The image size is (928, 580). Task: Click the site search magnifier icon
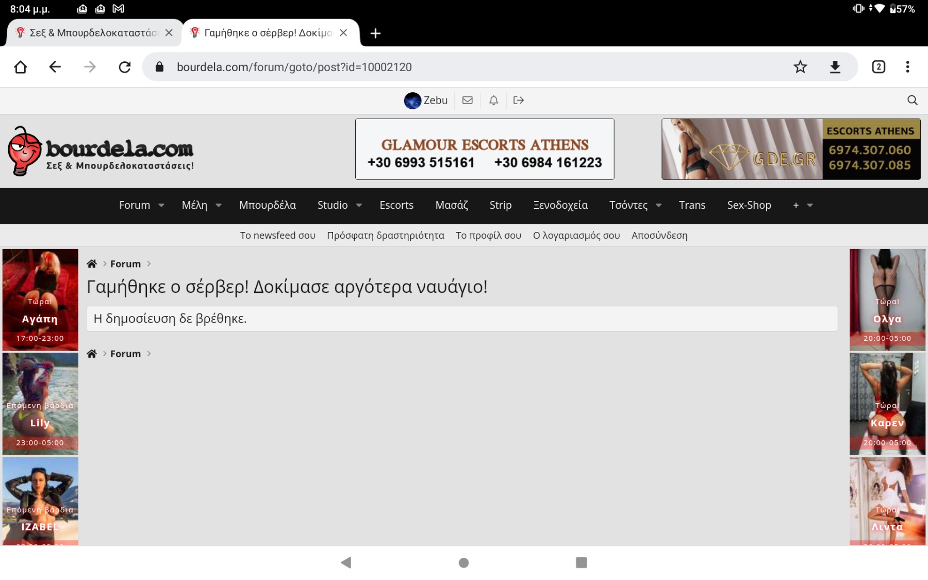912,101
